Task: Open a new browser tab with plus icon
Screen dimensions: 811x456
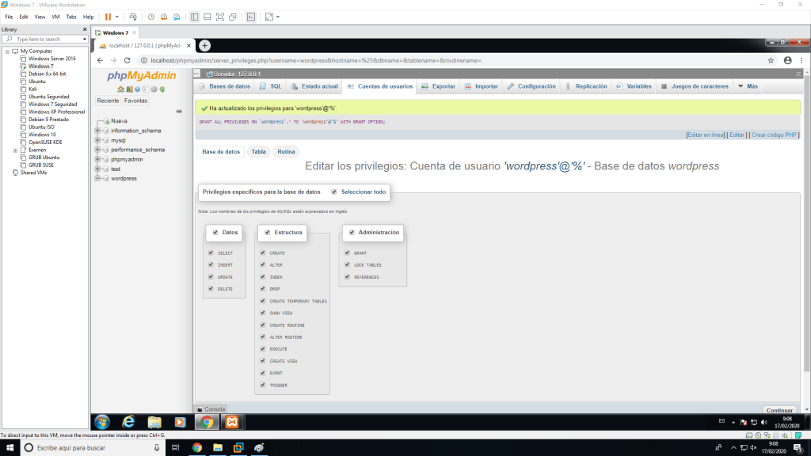Action: 204,46
